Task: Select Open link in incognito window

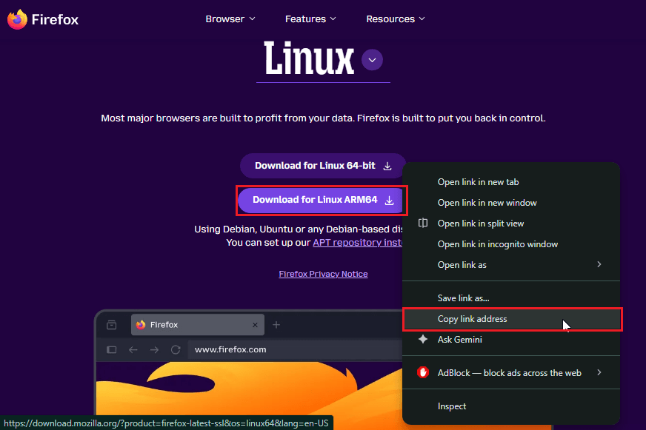Action: [x=511, y=244]
